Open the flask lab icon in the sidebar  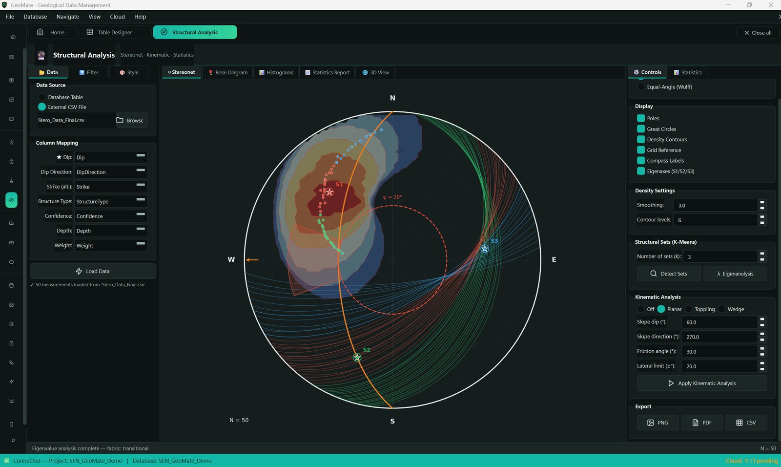point(11,181)
